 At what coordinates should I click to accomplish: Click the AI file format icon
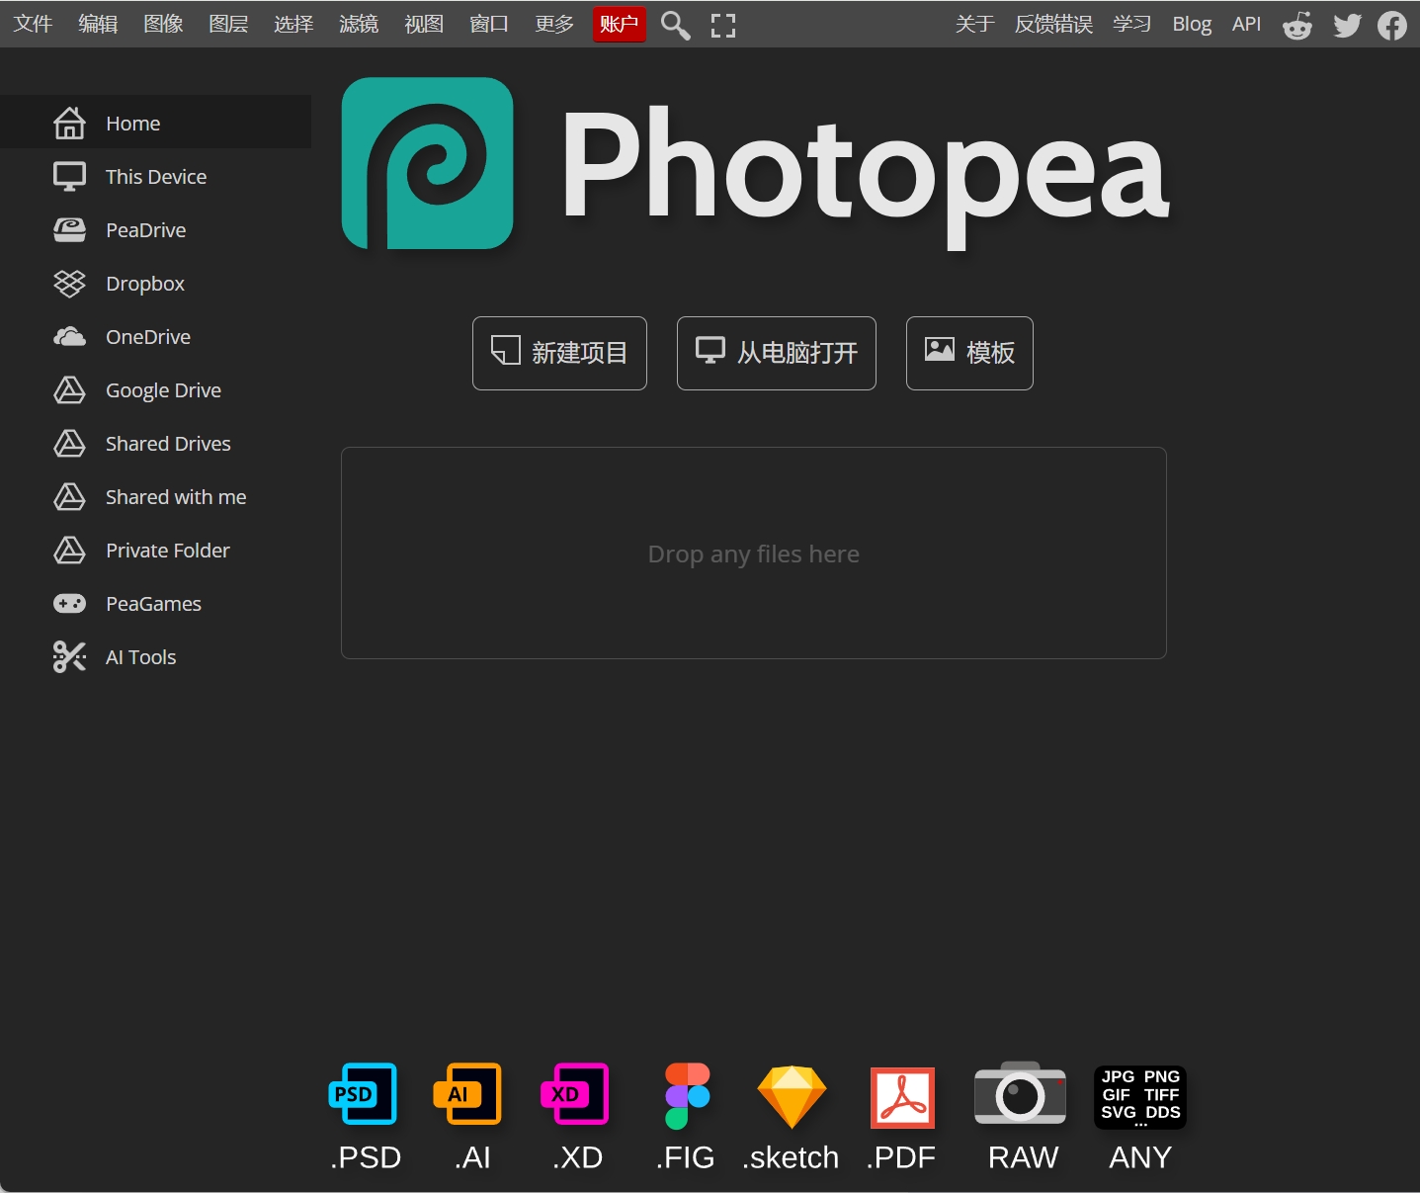tap(468, 1094)
